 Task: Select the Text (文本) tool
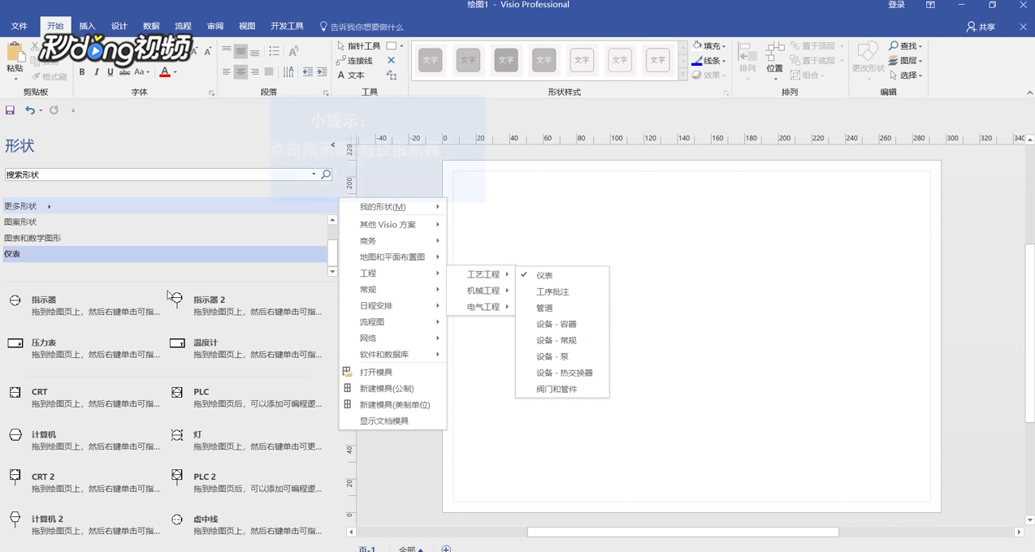(x=351, y=75)
